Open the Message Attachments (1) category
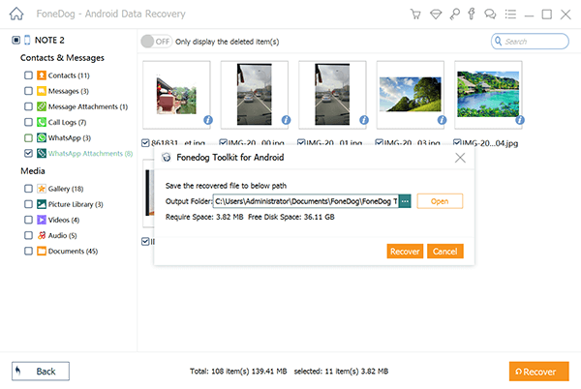The width and height of the screenshot is (581, 389). pos(88,106)
